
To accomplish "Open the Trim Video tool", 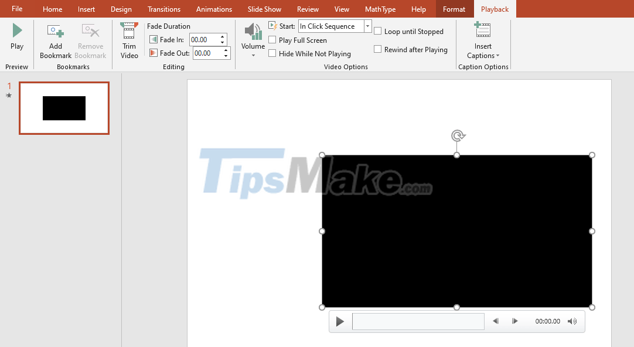I will tap(129, 32).
